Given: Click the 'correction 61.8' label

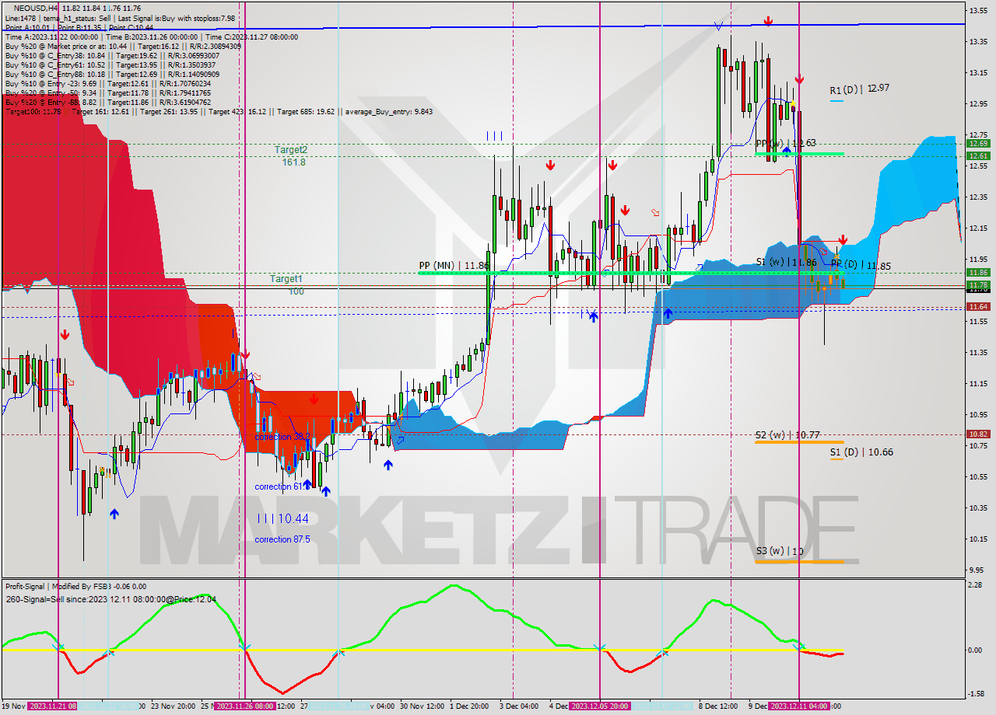Looking at the screenshot, I should [x=282, y=487].
